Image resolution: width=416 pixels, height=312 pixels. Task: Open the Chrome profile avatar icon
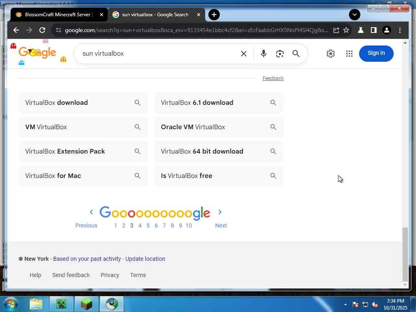click(387, 30)
